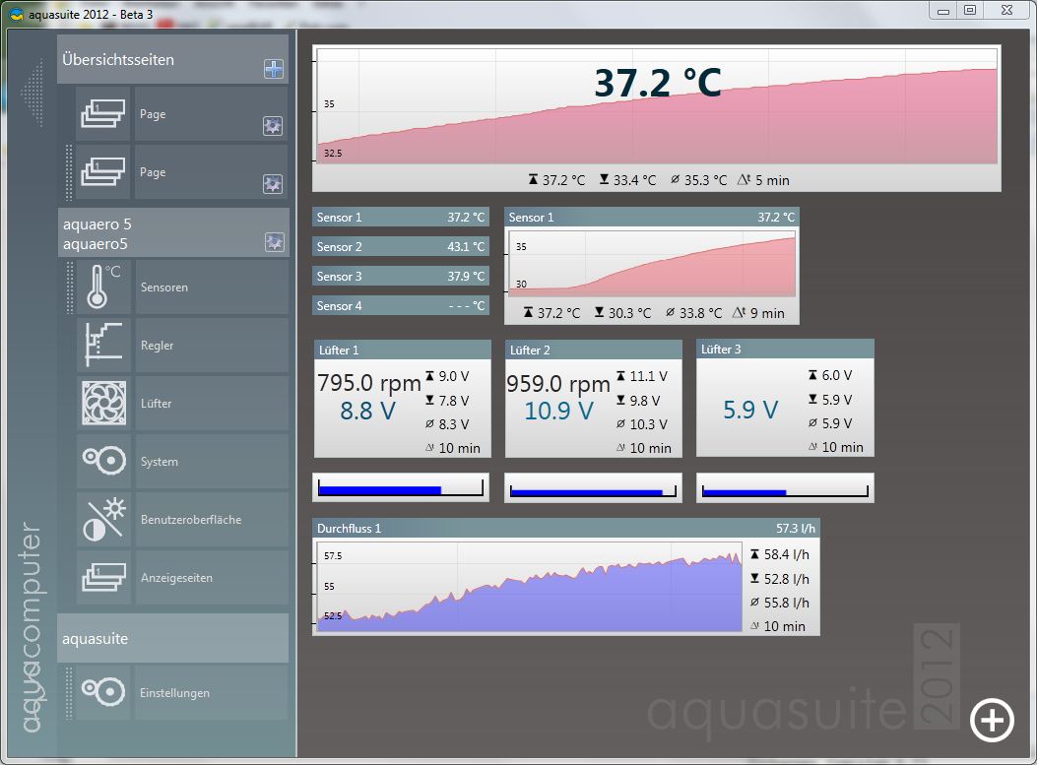Screen dimensions: 1037x765
Task: Click the plus icon beside Übersichtsseiten
Action: click(x=273, y=69)
